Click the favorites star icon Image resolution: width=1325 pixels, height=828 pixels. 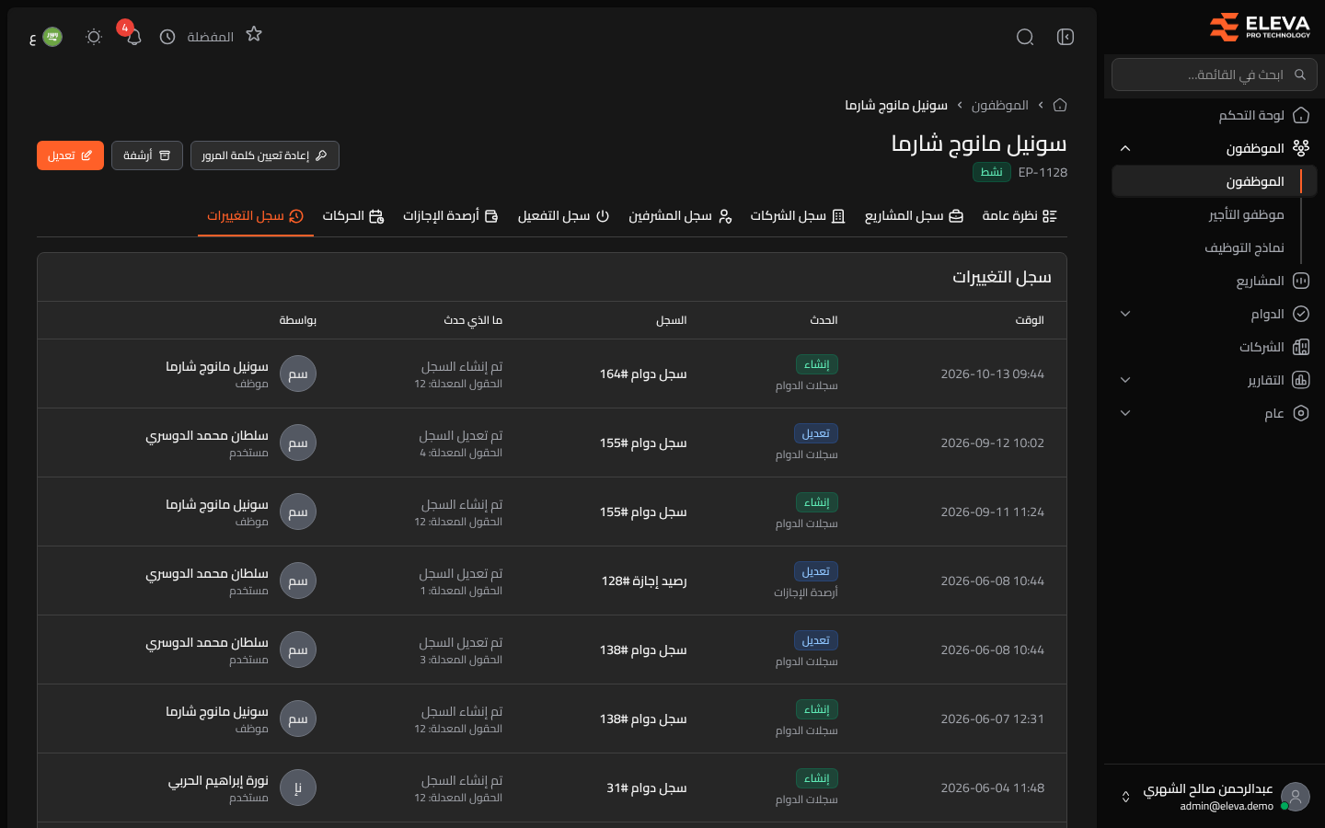point(254,35)
